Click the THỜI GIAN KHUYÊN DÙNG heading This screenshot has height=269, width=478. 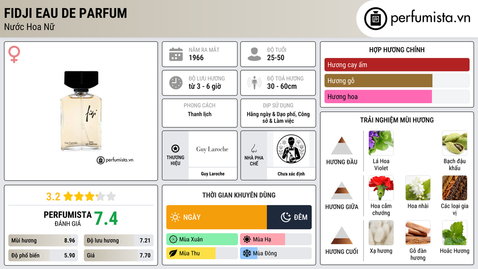239,195
